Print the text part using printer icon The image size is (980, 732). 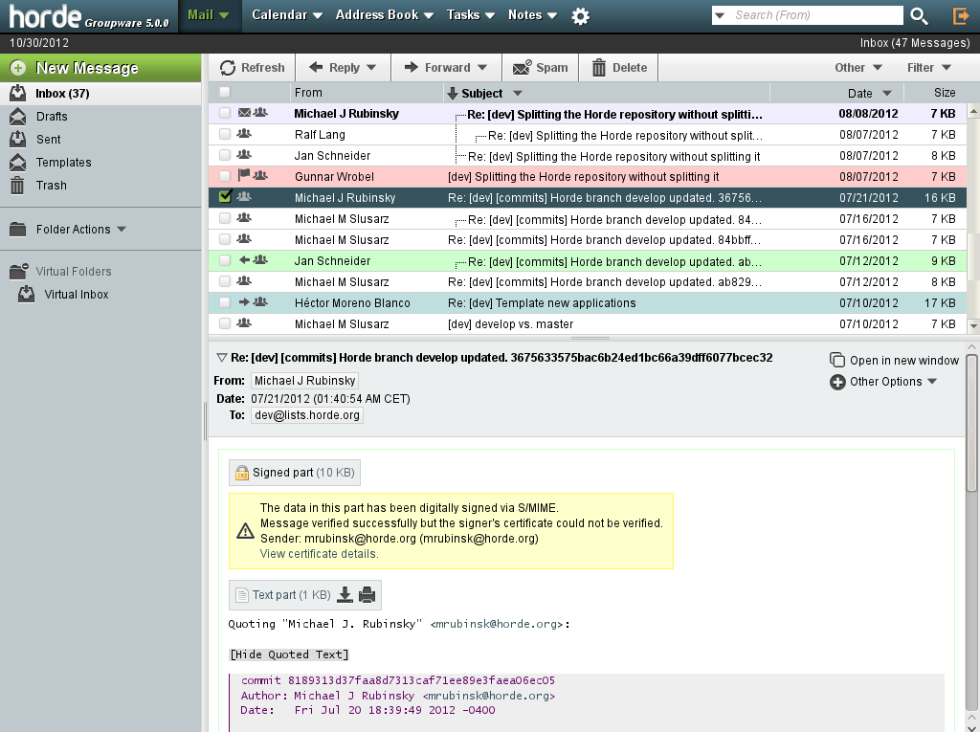pyautogui.click(x=367, y=595)
